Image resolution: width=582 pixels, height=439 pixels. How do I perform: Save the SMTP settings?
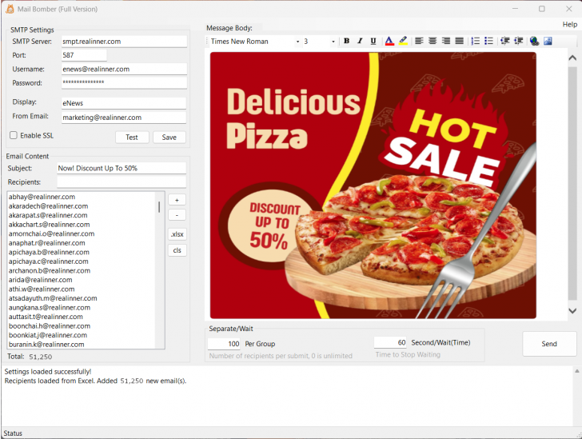click(169, 137)
